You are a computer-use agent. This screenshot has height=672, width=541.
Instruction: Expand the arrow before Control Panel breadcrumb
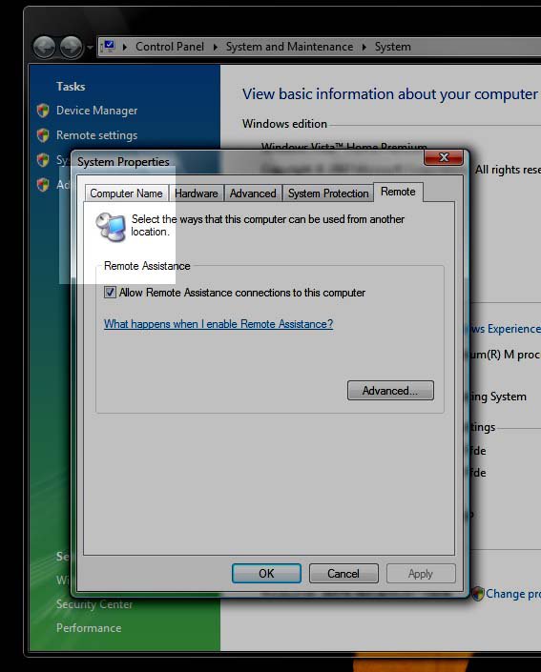tap(125, 47)
